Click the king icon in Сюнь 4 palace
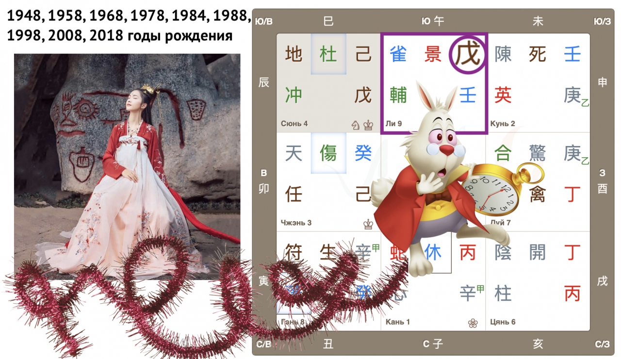 [368, 125]
